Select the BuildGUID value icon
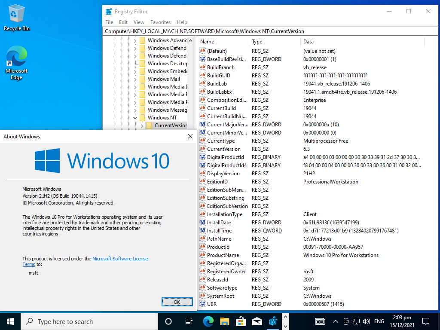 (x=203, y=75)
